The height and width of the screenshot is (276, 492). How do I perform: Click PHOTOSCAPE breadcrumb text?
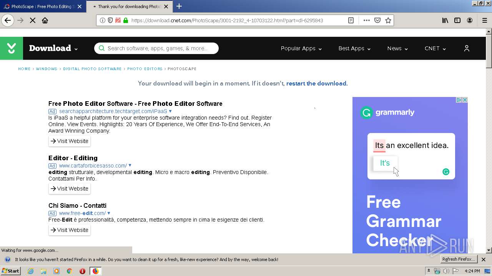coord(182,69)
